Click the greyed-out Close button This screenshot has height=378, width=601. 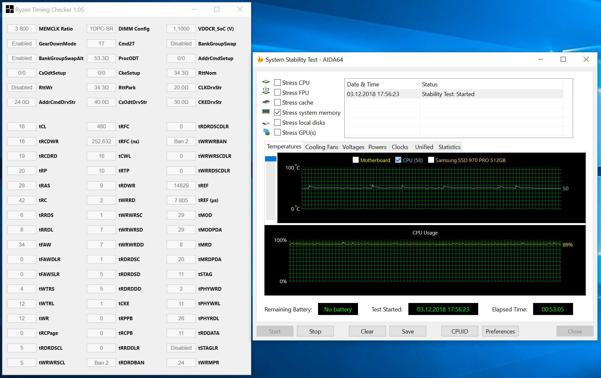point(575,331)
